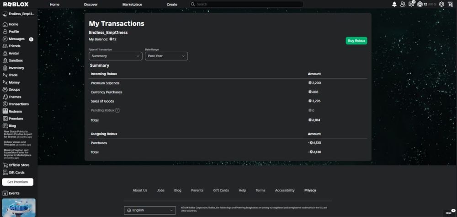Go to Home in top navigation
The image size is (457, 217).
(x=54, y=5)
